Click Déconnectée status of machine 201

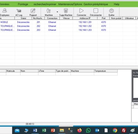click(23, 22)
